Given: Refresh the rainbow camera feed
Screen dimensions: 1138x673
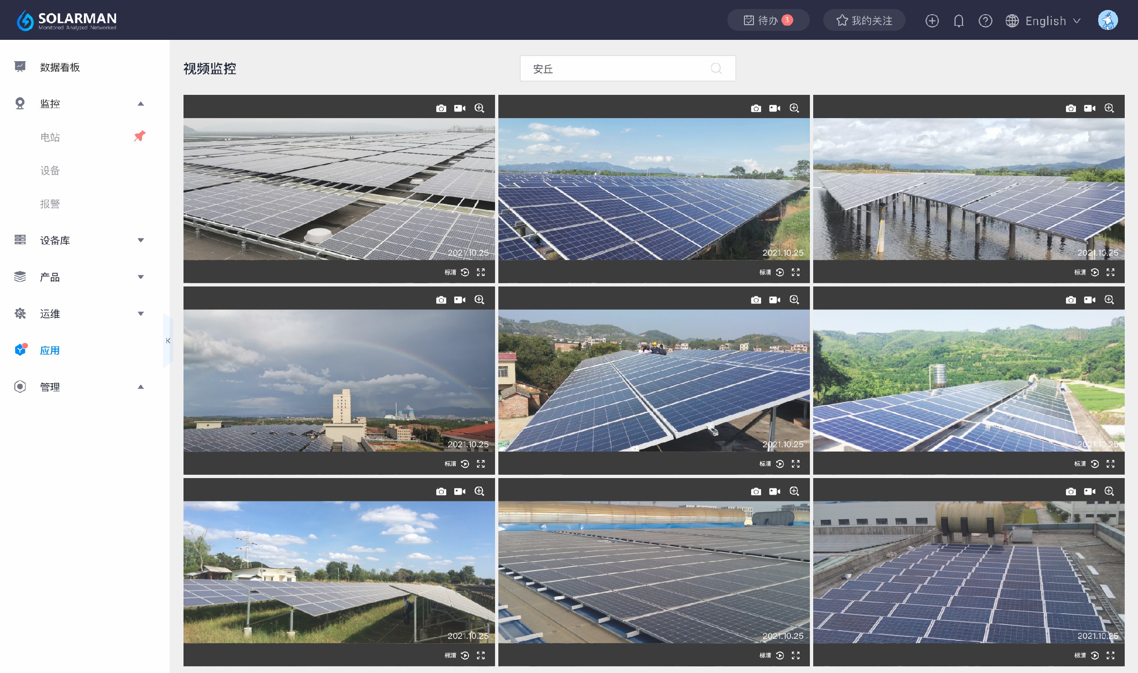Looking at the screenshot, I should pos(465,464).
